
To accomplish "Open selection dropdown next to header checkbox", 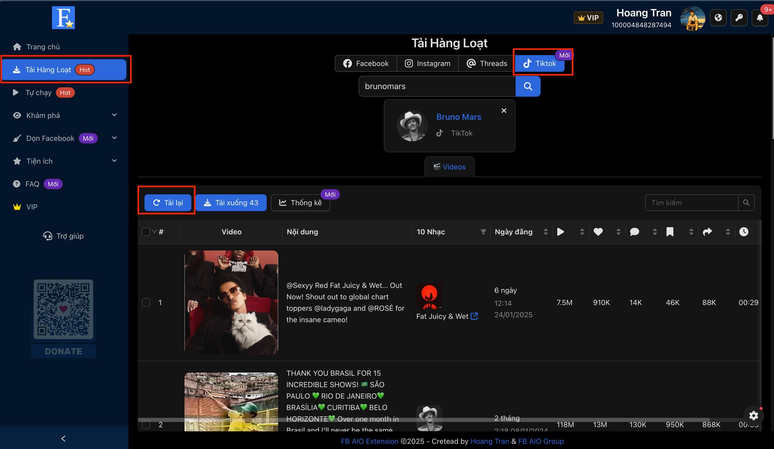I will click(x=154, y=231).
